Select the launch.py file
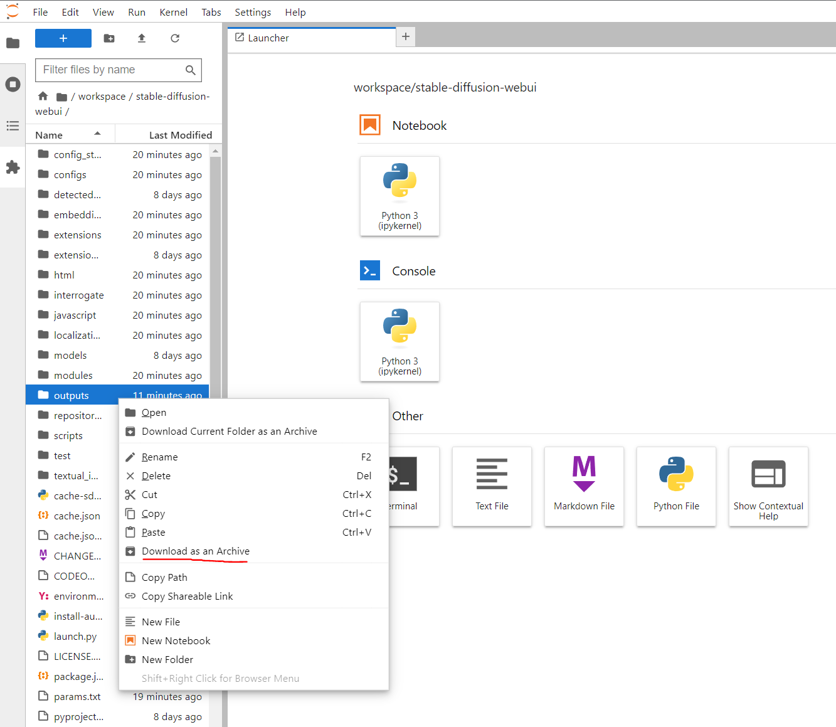Screen dimensions: 836x727 pyautogui.click(x=72, y=637)
